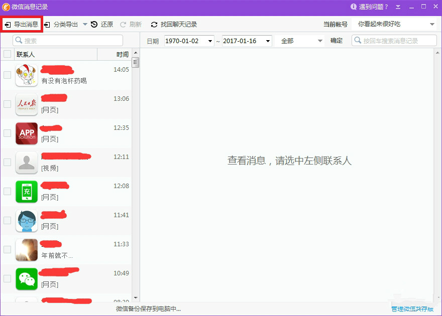Click the 还原 restore icon
This screenshot has width=442, height=316.
(x=94, y=24)
